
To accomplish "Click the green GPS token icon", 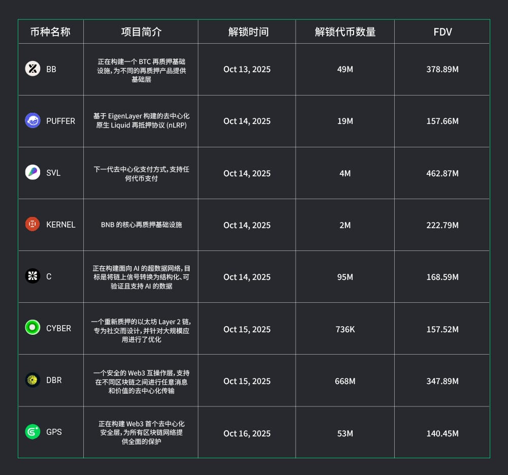I will click(x=33, y=431).
